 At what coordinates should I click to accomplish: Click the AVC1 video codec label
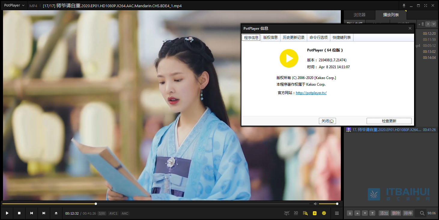pos(113,213)
